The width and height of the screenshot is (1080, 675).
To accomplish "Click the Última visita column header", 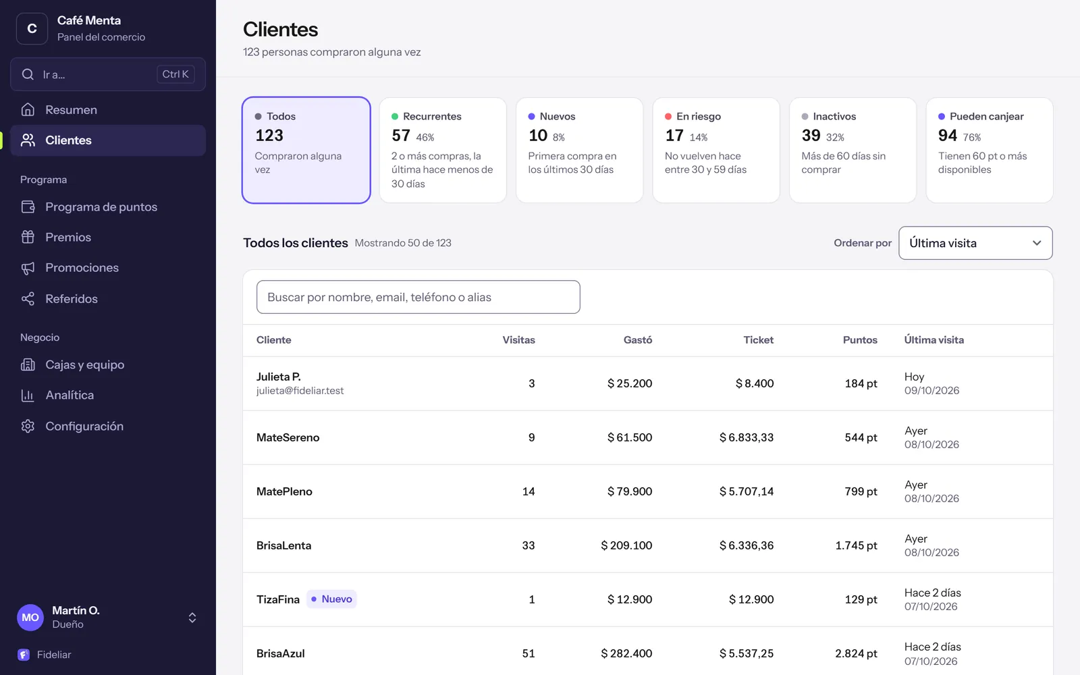I will [x=934, y=340].
